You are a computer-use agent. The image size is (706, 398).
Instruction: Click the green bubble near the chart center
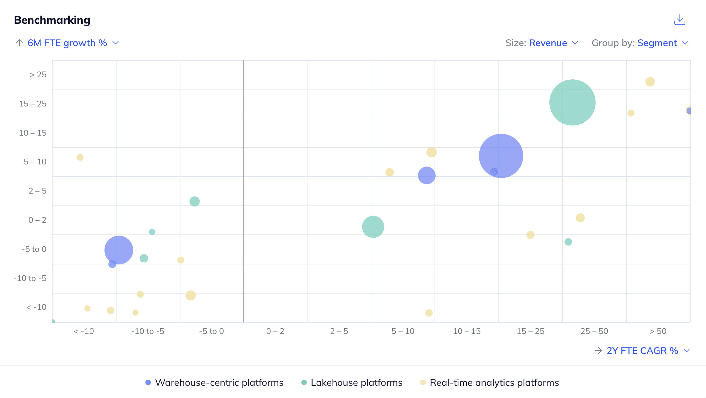[373, 227]
